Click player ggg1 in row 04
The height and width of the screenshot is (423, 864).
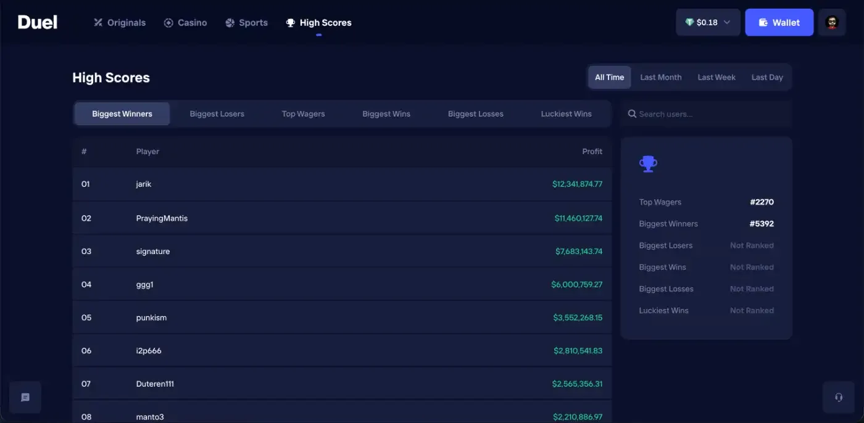tap(144, 284)
